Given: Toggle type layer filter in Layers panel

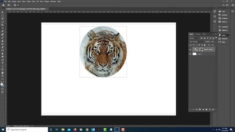Looking at the screenshot, I should [x=207, y=38].
